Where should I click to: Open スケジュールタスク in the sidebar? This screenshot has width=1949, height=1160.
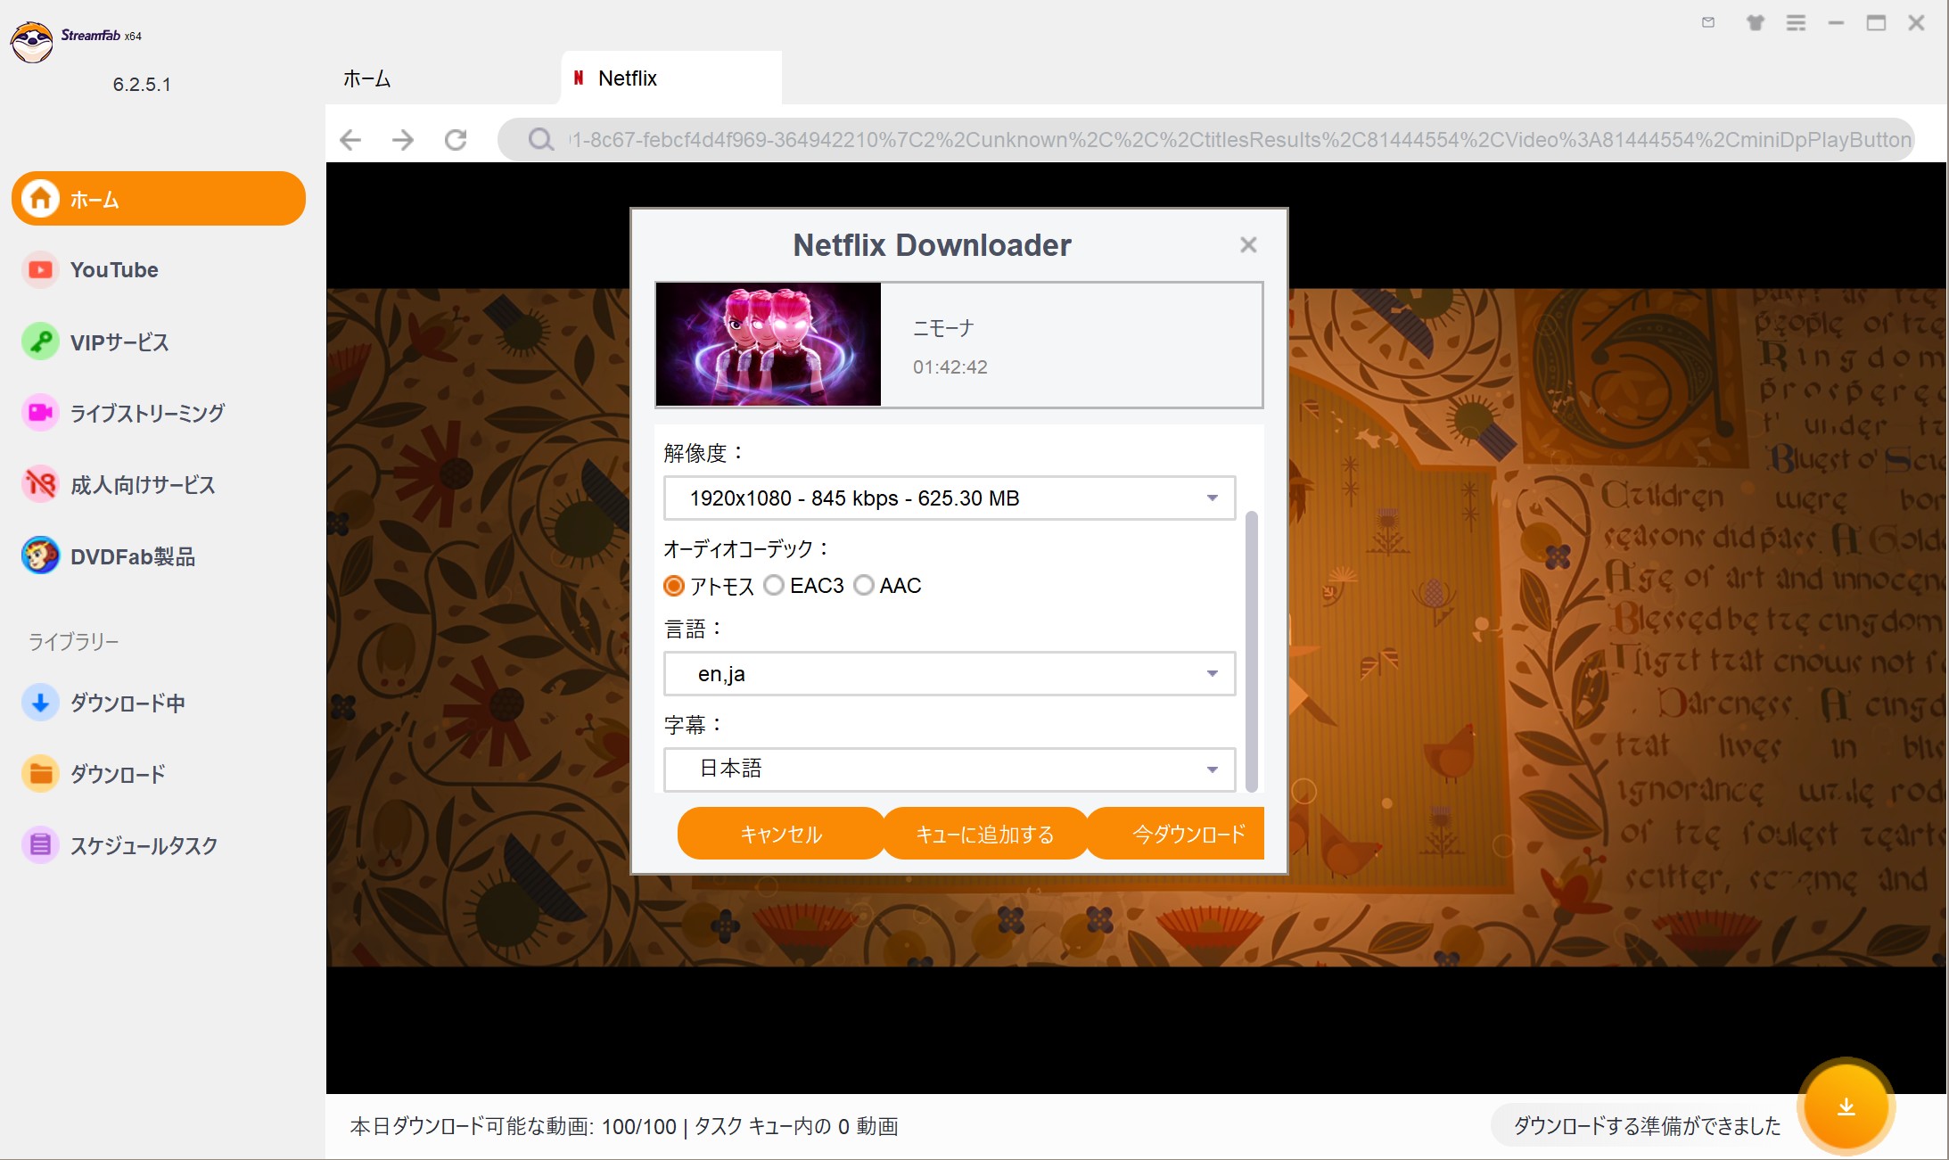pyautogui.click(x=159, y=845)
